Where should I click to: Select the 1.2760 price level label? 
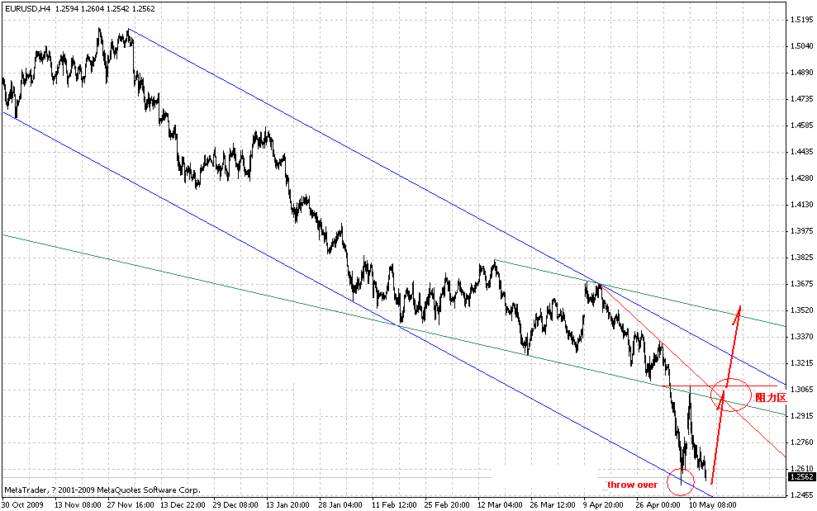[x=802, y=442]
